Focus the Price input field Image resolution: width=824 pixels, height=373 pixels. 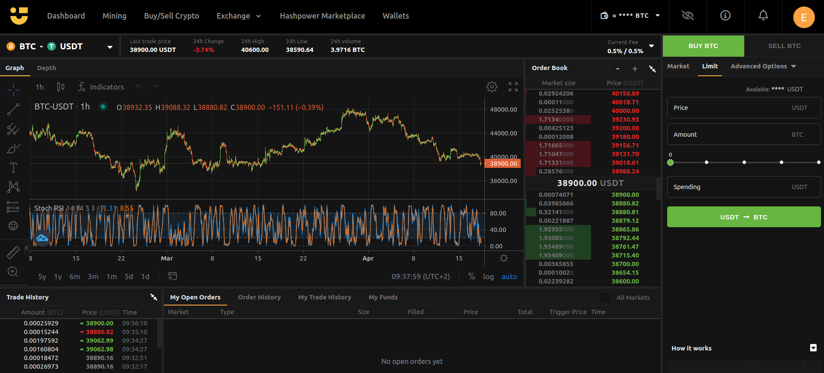(744, 108)
